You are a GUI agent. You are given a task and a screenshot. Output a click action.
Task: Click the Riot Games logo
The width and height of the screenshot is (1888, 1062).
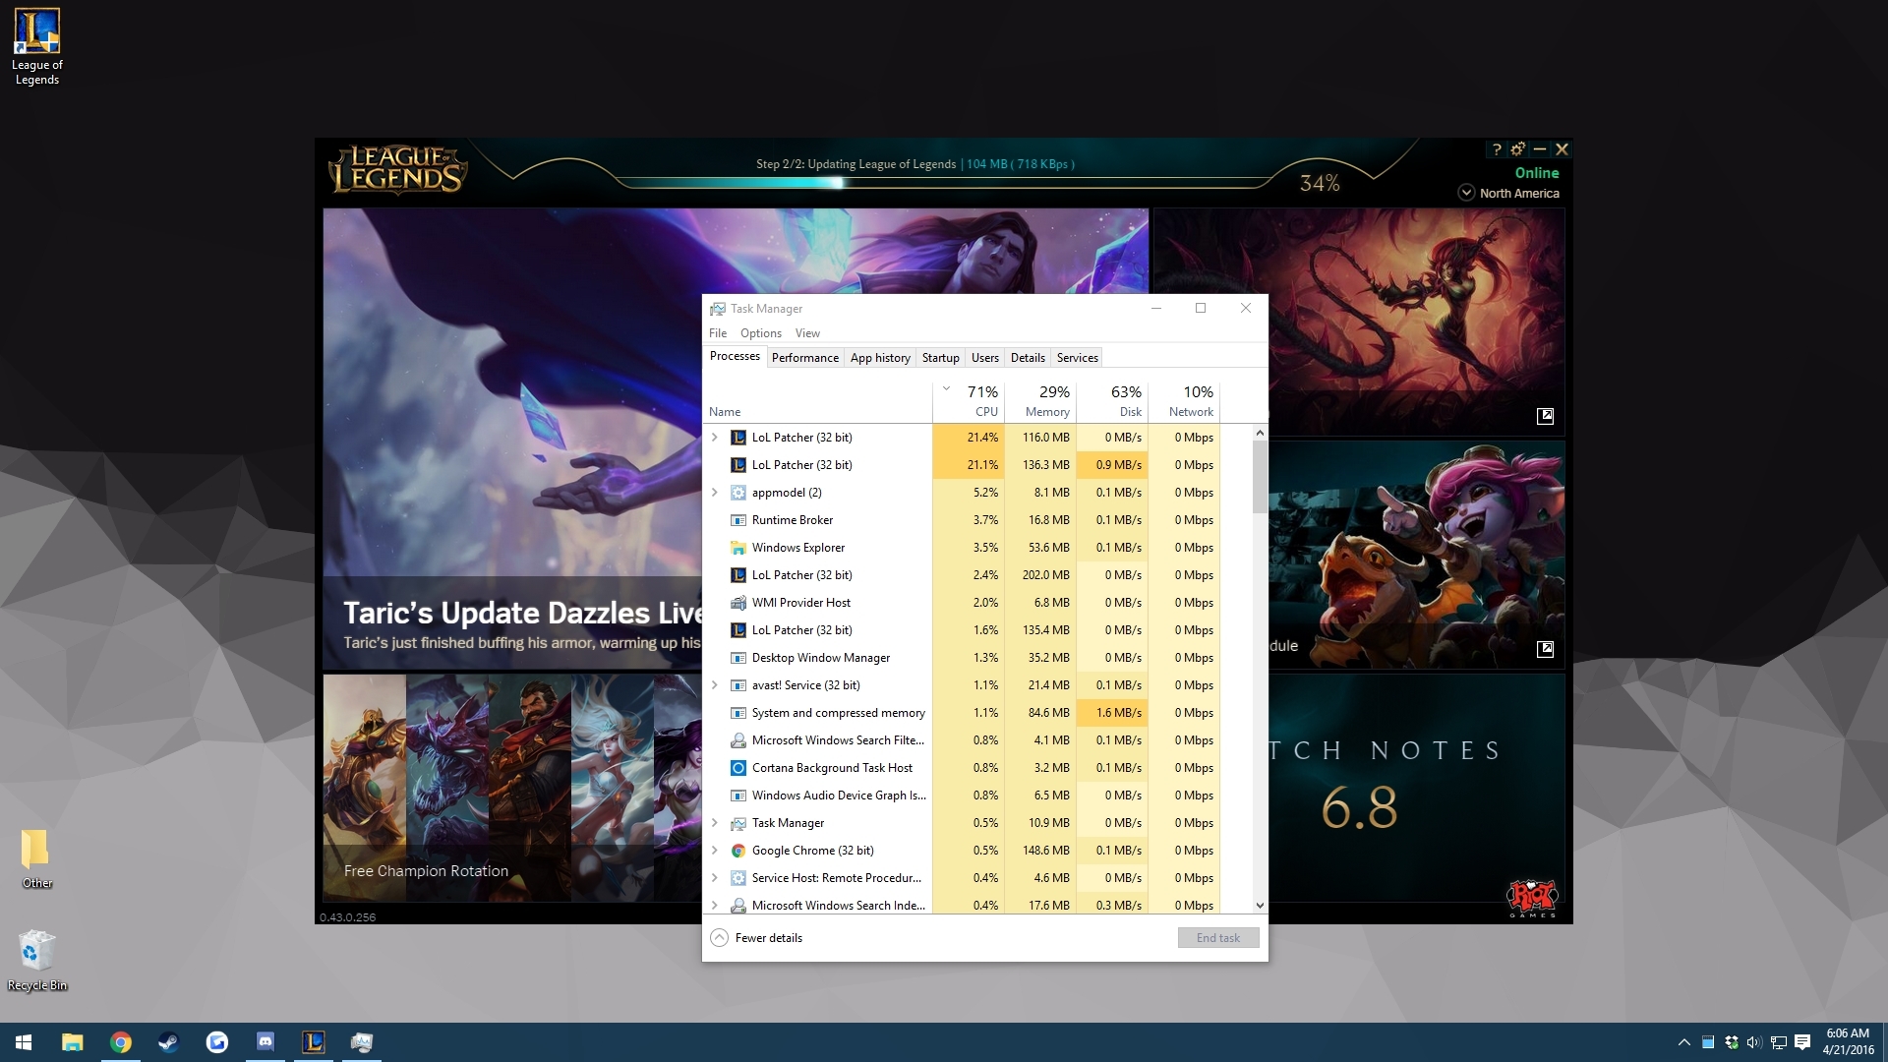(x=1533, y=897)
